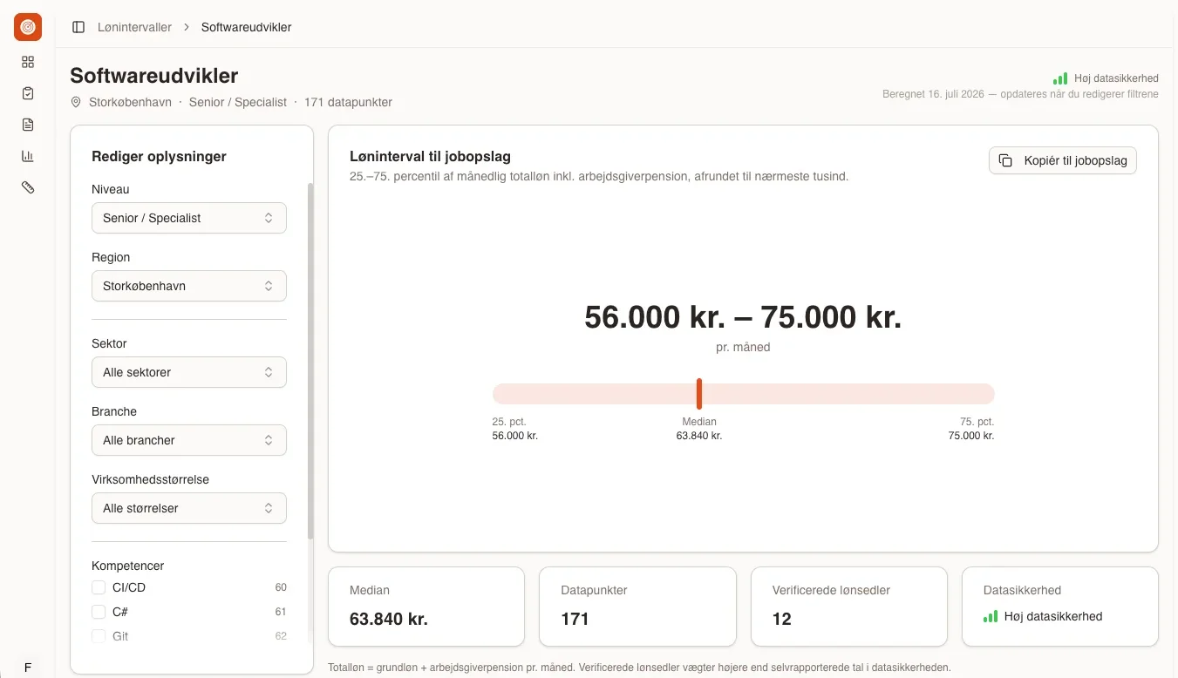This screenshot has height=678, width=1178.
Task: Toggle the sidebar panel icon
Action: coord(78,27)
